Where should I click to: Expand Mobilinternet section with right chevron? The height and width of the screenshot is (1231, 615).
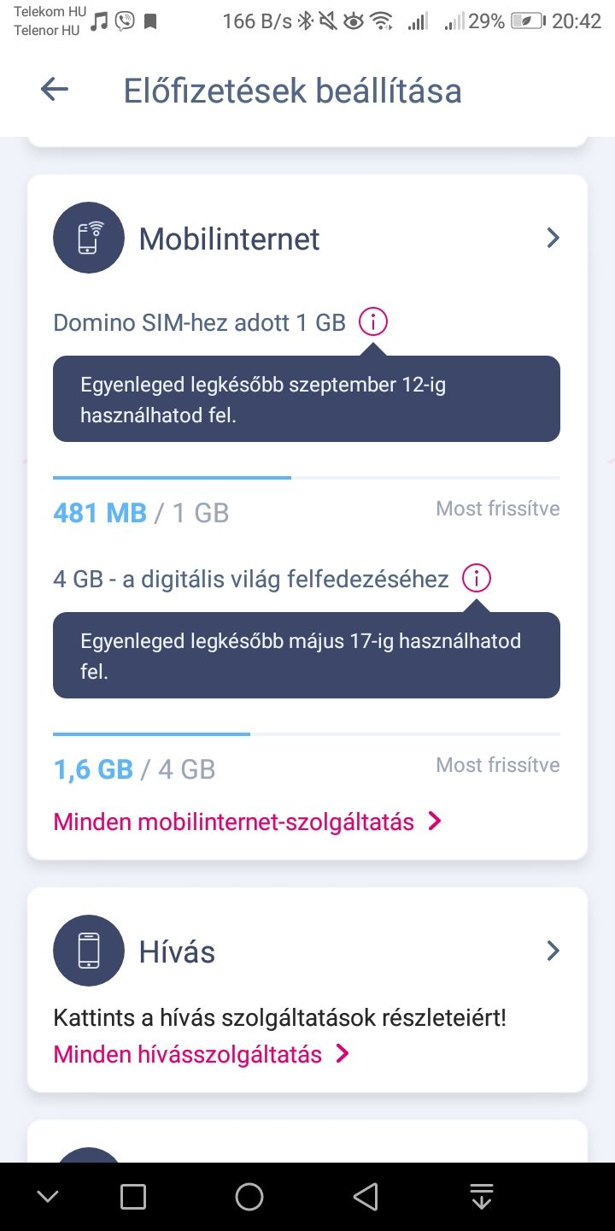[553, 238]
